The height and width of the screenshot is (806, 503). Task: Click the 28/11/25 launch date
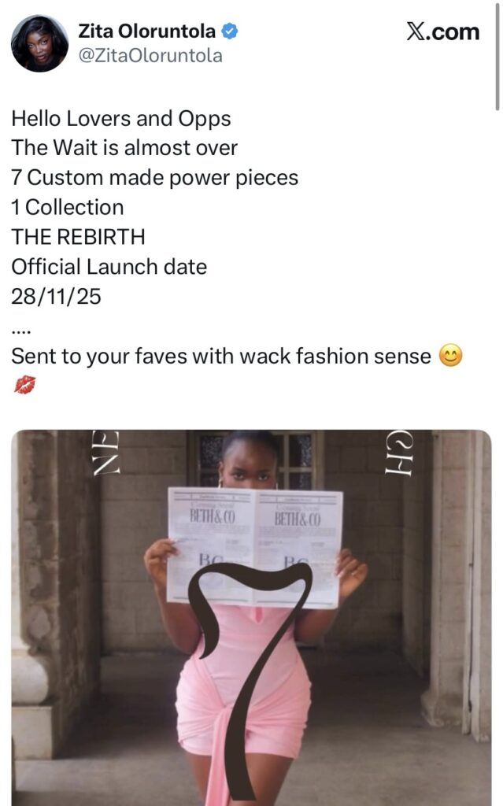tap(56, 297)
